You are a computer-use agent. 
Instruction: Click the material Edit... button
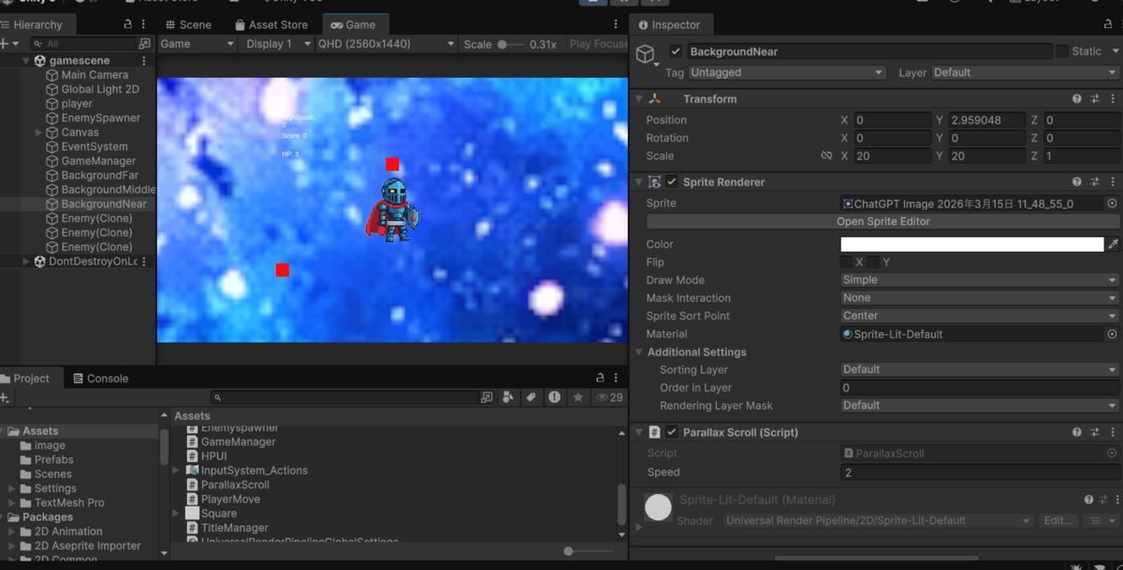[1058, 521]
